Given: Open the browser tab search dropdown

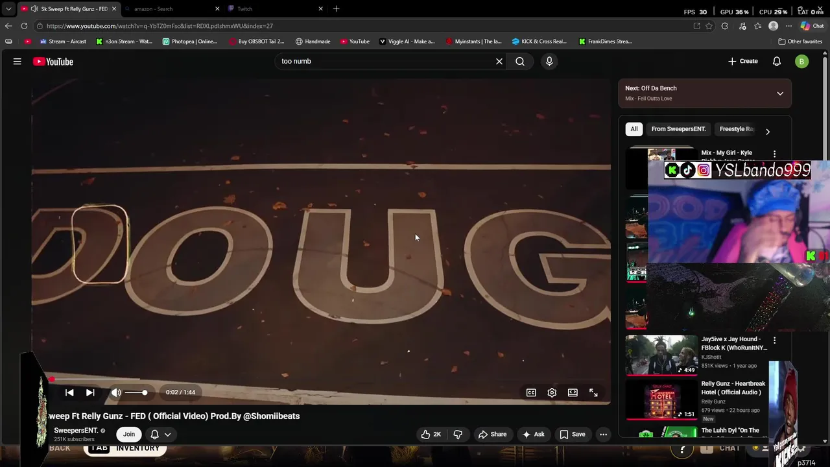Looking at the screenshot, I should (x=8, y=9).
